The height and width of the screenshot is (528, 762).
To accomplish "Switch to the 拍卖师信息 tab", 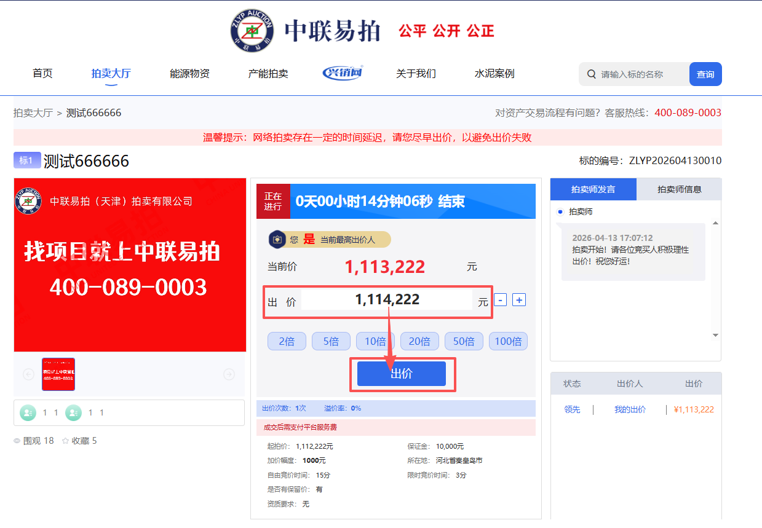I will point(679,189).
